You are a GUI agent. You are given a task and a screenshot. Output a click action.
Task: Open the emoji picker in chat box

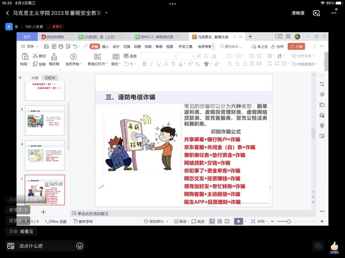coord(80,246)
